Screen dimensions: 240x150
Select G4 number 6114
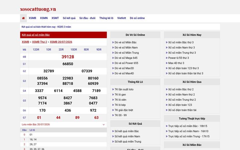pos(58,91)
